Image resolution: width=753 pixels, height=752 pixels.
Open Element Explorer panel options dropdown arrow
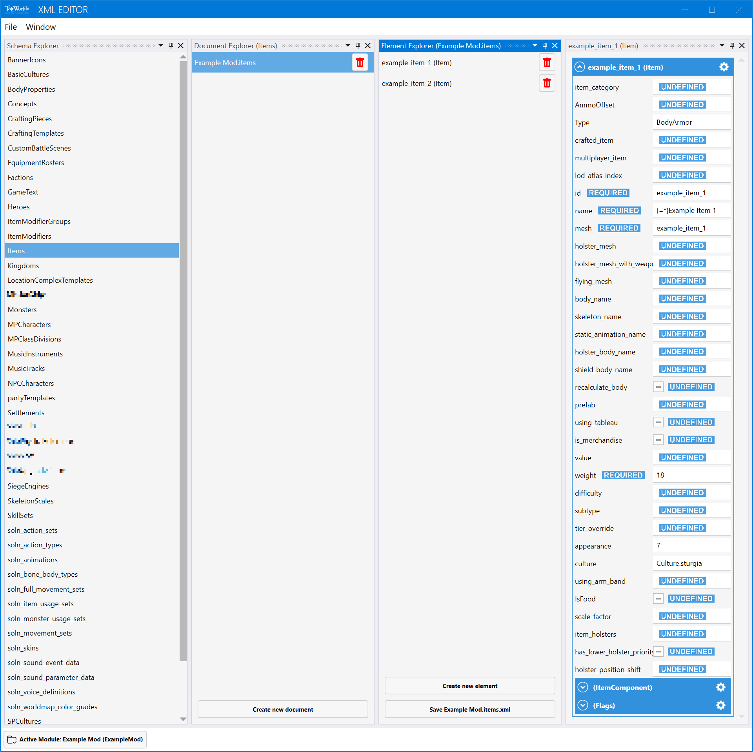click(535, 45)
